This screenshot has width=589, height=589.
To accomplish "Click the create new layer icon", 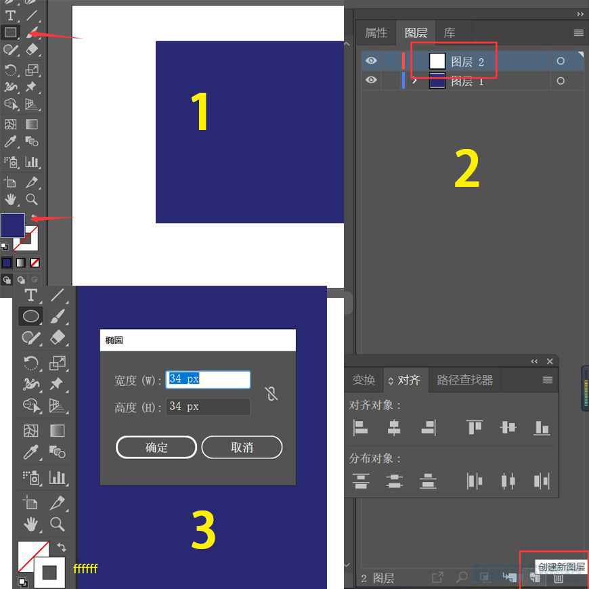I will click(x=535, y=577).
